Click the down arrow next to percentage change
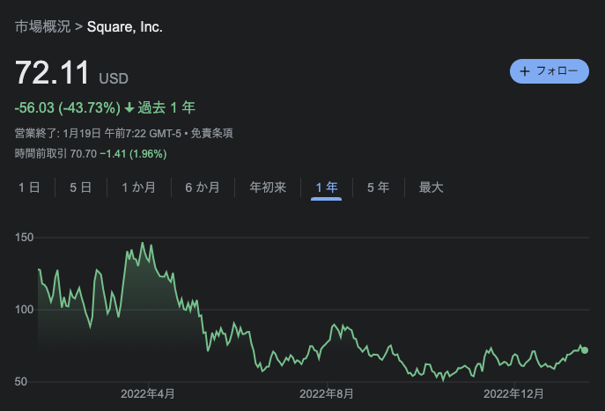 [129, 107]
